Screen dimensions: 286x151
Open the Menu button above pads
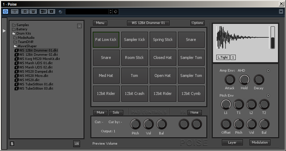pos(100,23)
